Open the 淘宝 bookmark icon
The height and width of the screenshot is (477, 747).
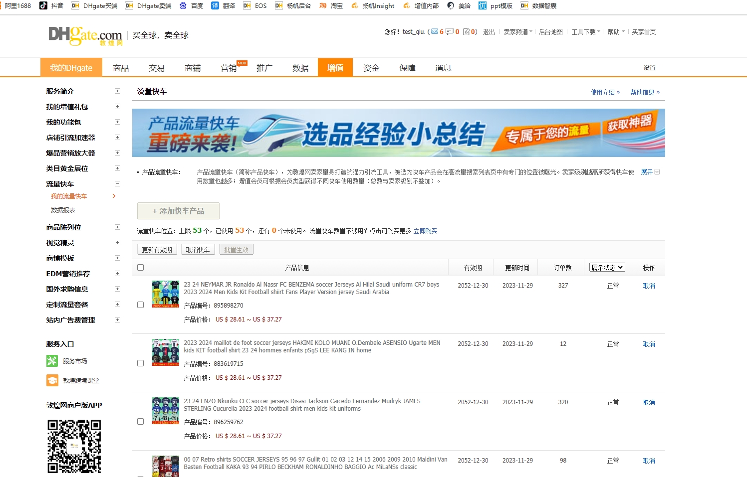(323, 5)
